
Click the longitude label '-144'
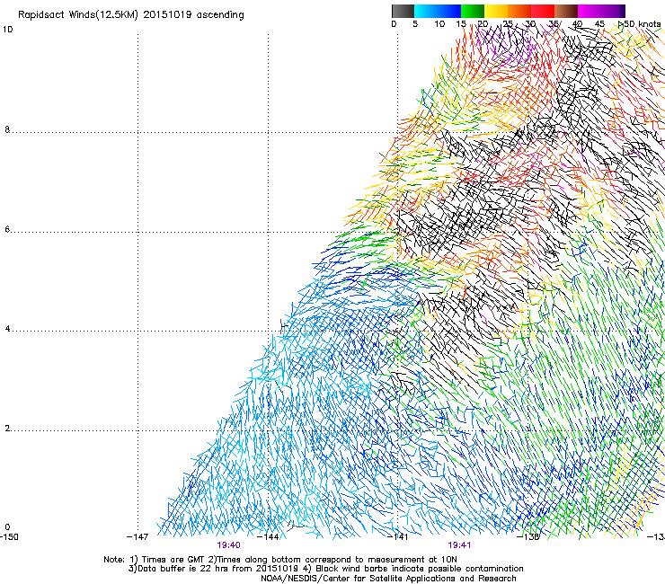coord(268,537)
